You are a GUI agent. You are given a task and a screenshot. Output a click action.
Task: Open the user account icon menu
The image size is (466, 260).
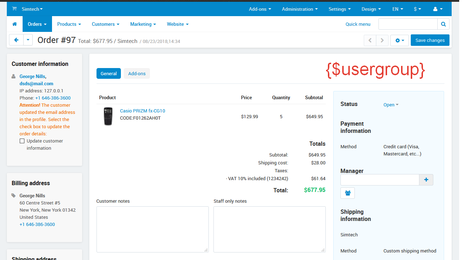coord(438,9)
